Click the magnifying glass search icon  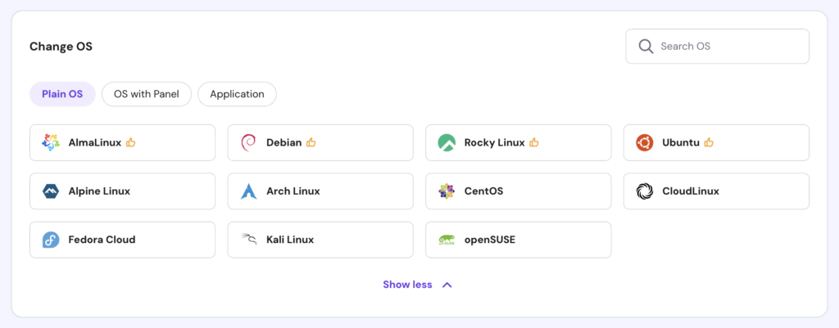click(646, 46)
